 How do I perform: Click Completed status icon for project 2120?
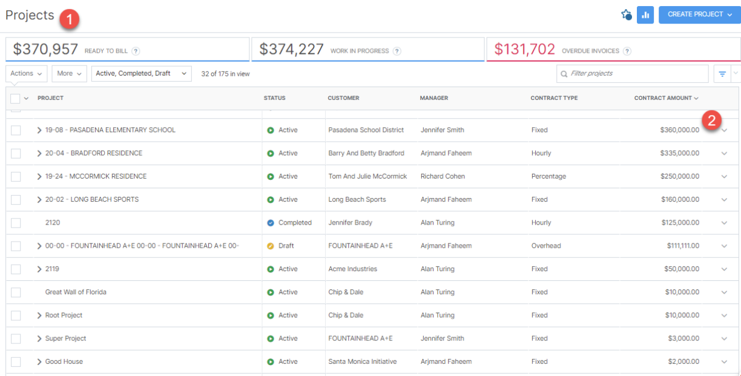pyautogui.click(x=271, y=223)
